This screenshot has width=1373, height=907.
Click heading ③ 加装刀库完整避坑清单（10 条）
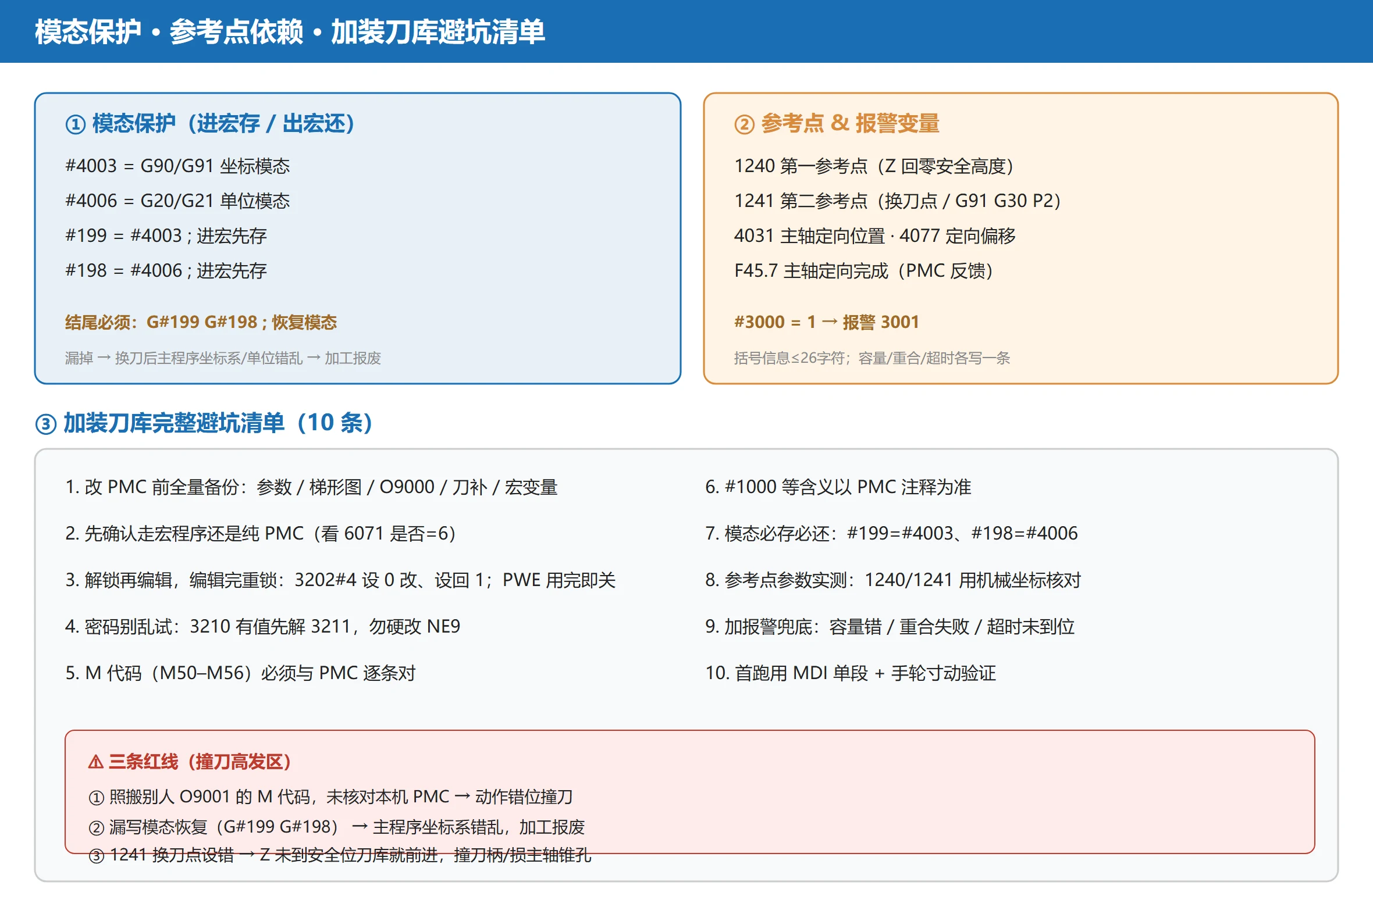pos(204,423)
